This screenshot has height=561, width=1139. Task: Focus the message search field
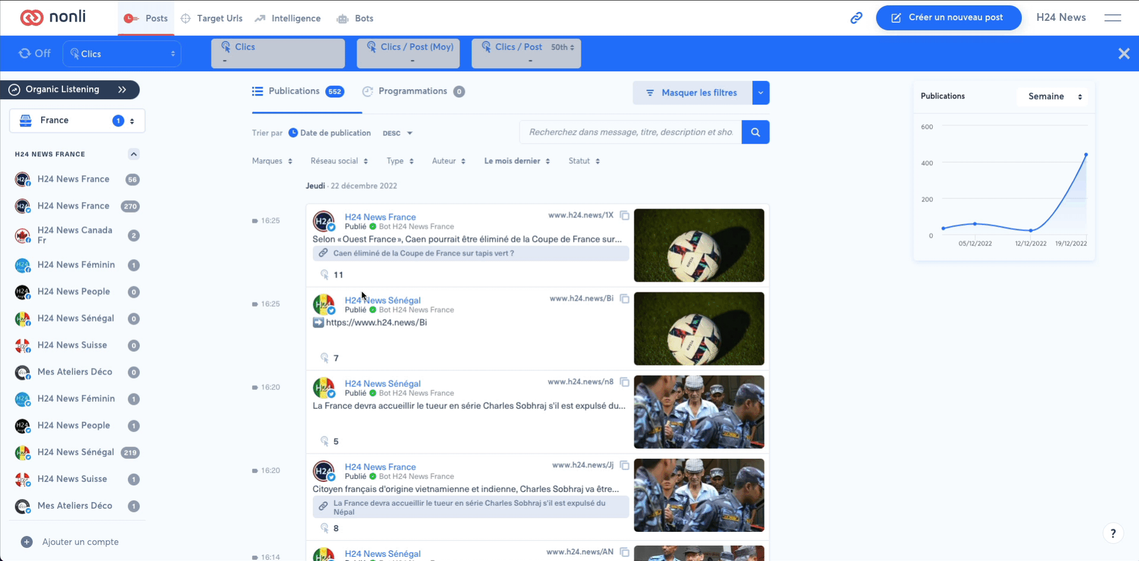coord(631,132)
